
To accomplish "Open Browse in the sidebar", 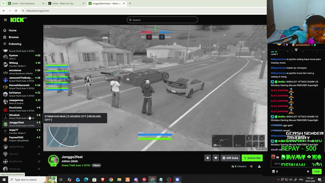I will point(13,37).
